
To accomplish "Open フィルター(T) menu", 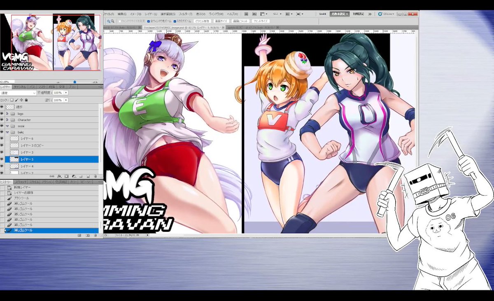I will (185, 14).
